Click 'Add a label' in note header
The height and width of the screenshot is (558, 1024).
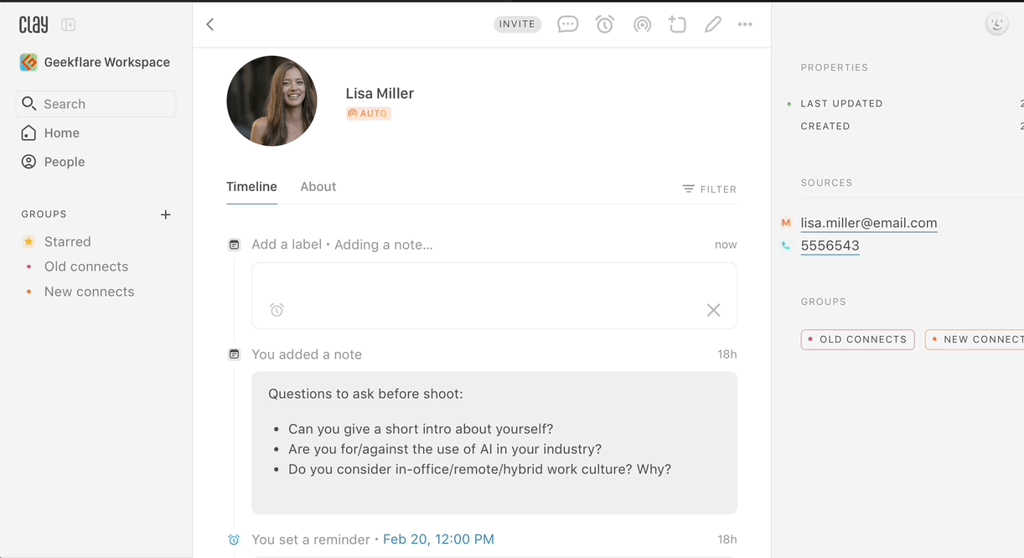coord(287,245)
